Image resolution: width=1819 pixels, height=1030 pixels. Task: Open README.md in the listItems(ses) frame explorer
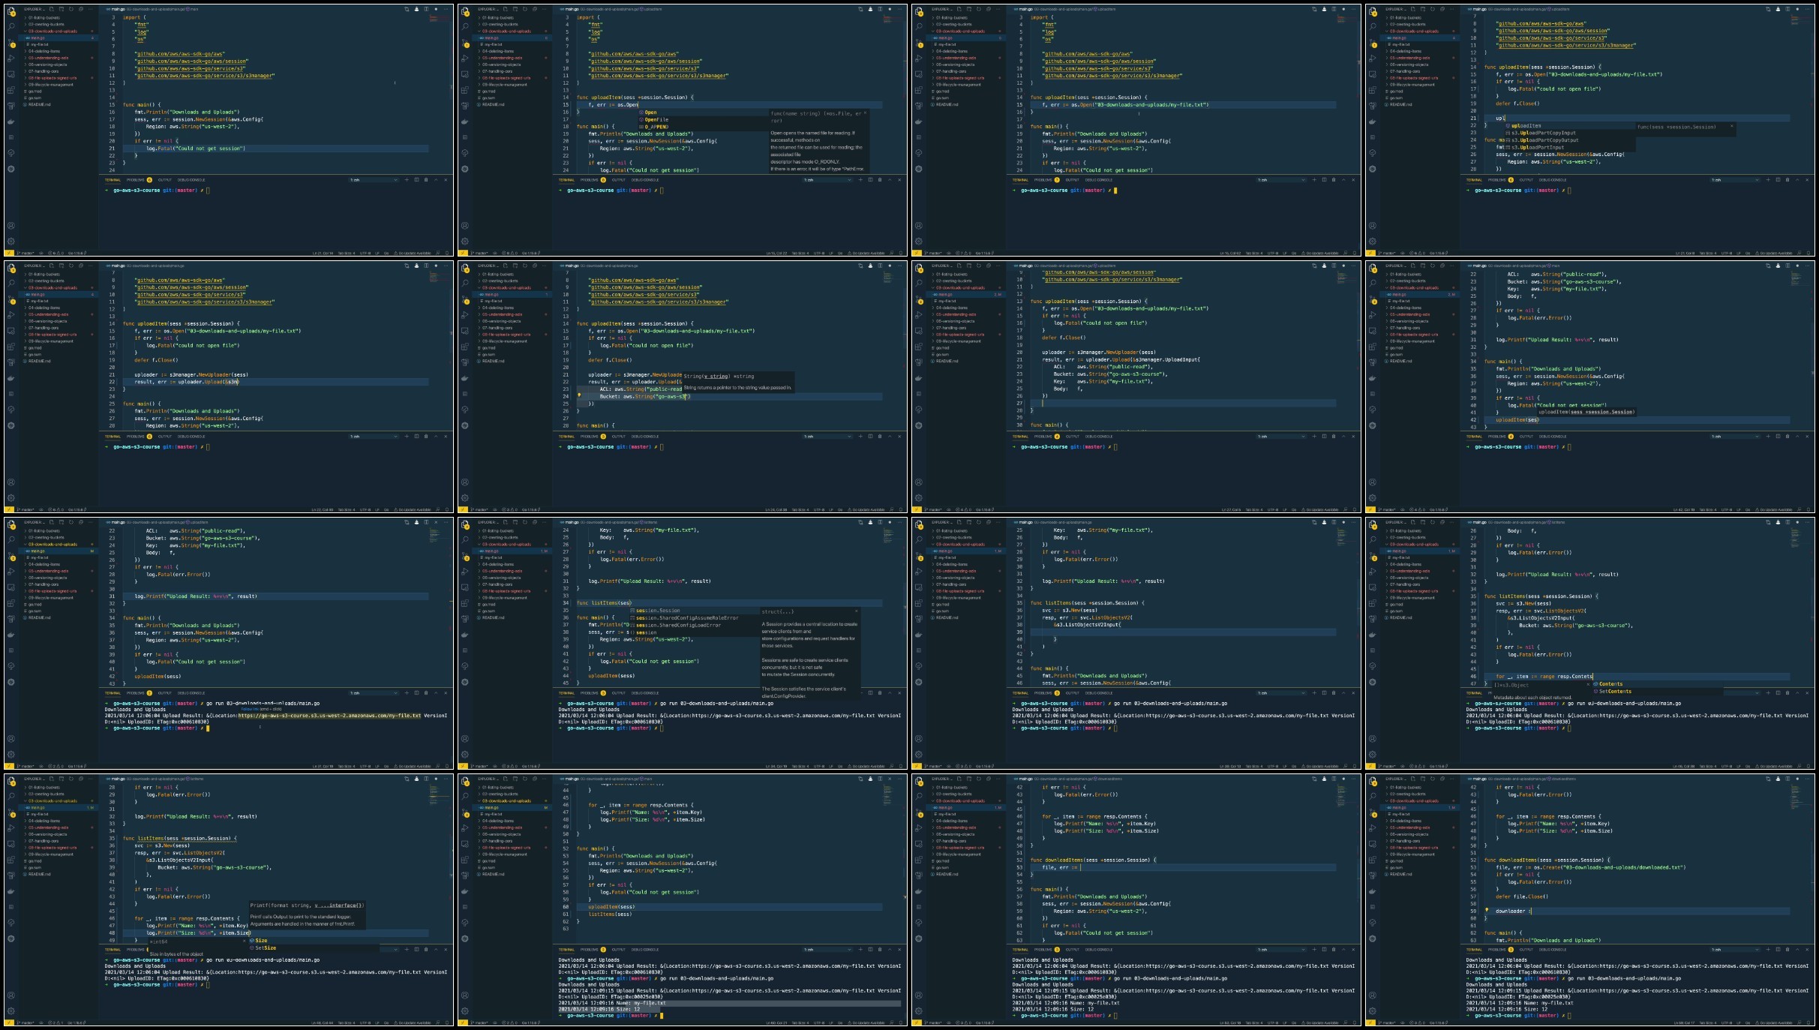pyautogui.click(x=492, y=617)
